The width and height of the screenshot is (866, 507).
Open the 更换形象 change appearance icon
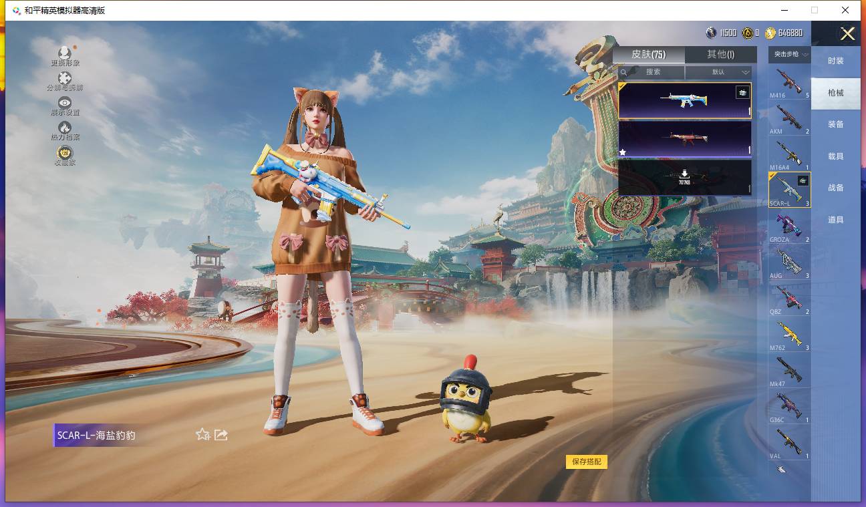coord(65,53)
